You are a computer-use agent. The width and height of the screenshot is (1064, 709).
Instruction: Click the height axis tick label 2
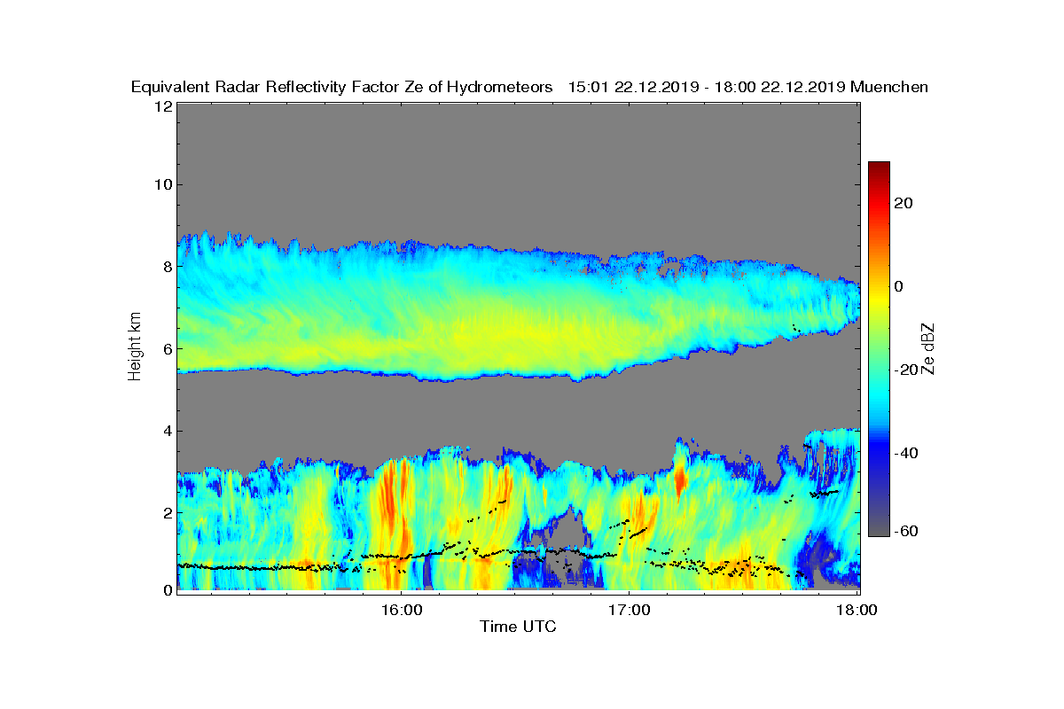[167, 512]
